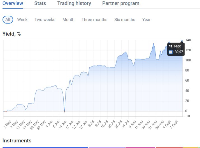Set chart period to Month
Screen dimensions: 200x148
click(x=68, y=20)
